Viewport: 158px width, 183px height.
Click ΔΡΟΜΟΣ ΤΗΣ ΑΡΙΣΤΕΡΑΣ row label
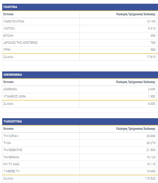coord(20,43)
